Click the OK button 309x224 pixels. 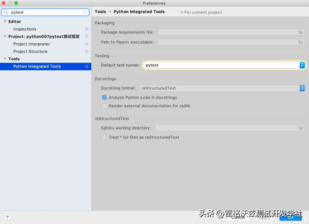click(x=291, y=218)
